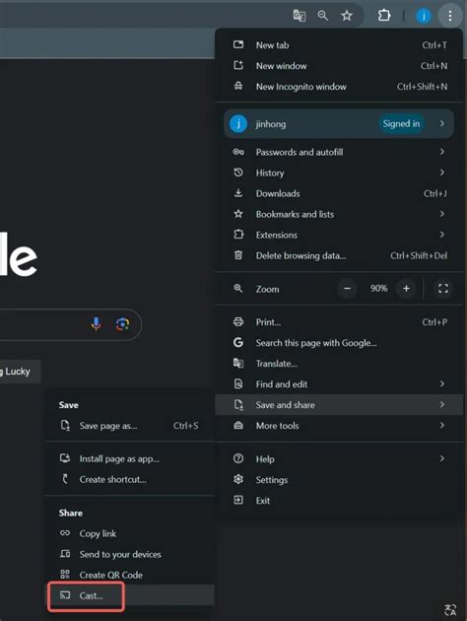
Task: Expand More tools submenu arrow
Action: pyautogui.click(x=442, y=426)
